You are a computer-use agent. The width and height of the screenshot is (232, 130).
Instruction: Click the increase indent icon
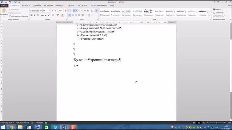88,10
